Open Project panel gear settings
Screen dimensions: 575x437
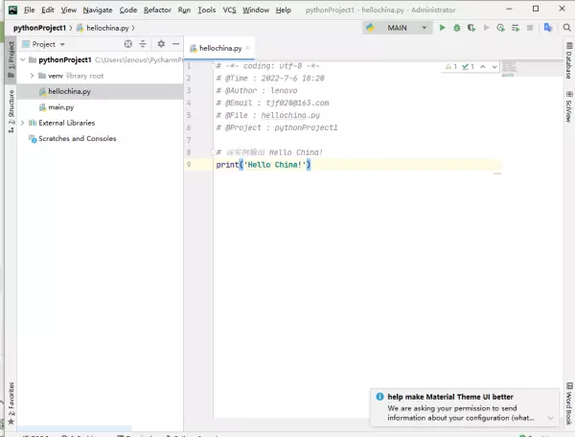click(161, 44)
